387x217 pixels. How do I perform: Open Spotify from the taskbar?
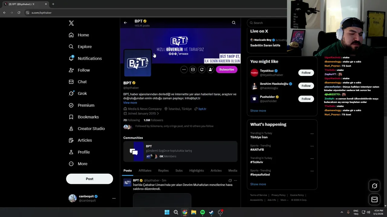click(x=203, y=212)
